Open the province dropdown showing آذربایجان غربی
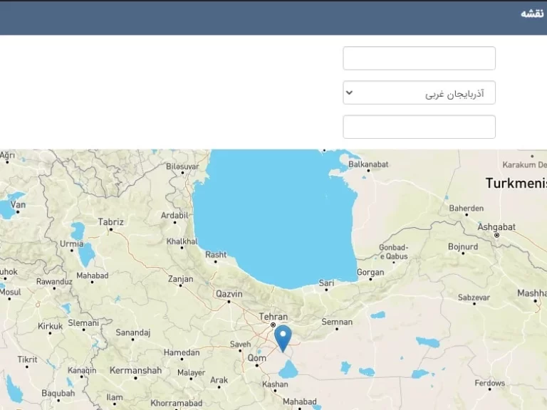This screenshot has width=547, height=410. click(x=419, y=93)
